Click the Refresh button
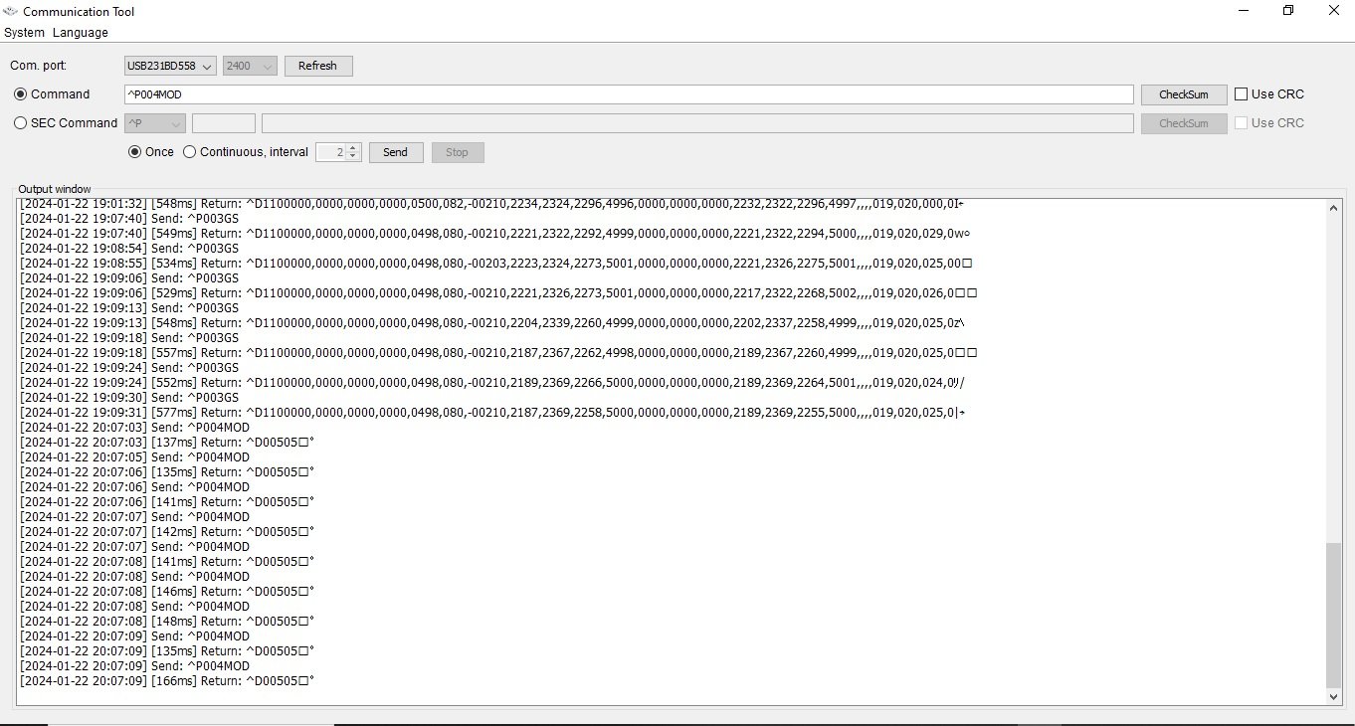The image size is (1355, 726). (318, 66)
